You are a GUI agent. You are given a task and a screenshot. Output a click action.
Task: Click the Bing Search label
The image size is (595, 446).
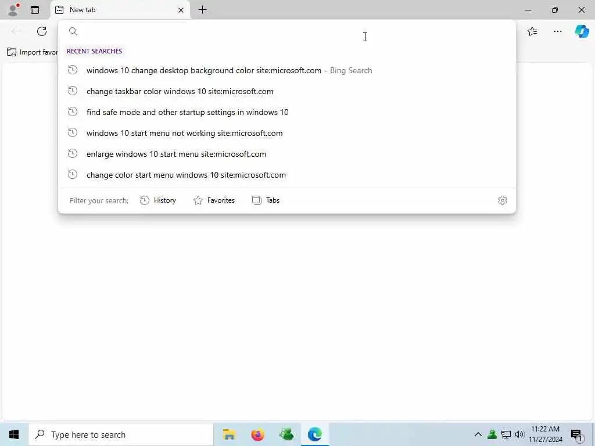[x=351, y=70]
